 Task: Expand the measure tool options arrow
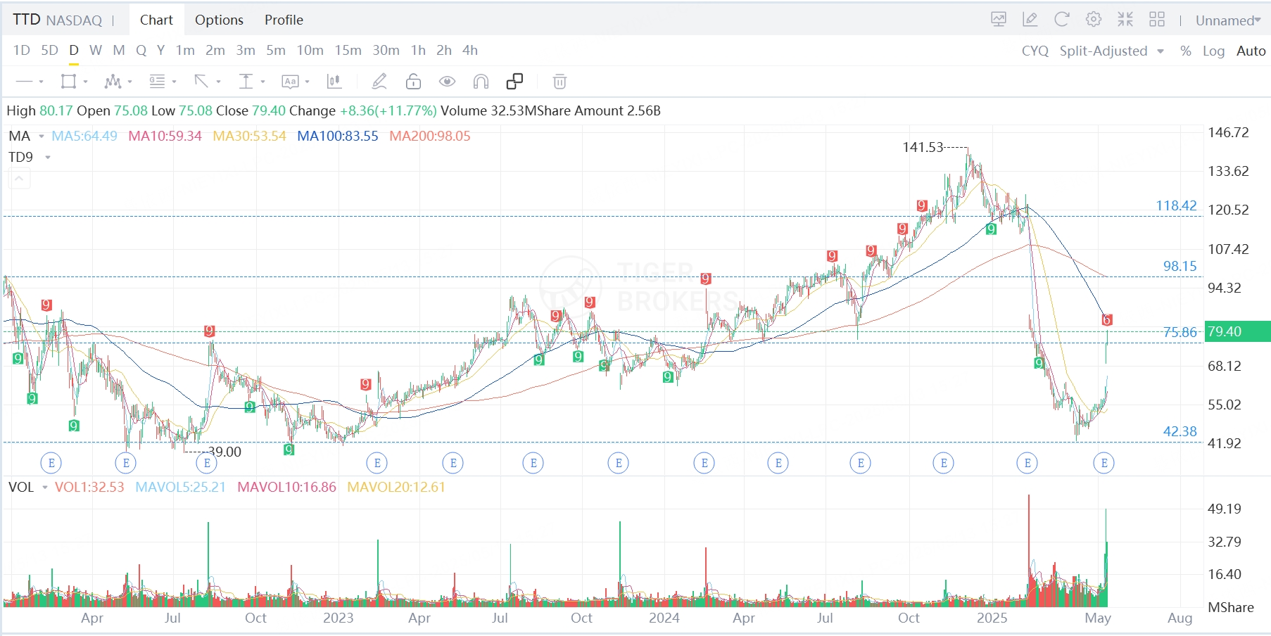pos(263,82)
